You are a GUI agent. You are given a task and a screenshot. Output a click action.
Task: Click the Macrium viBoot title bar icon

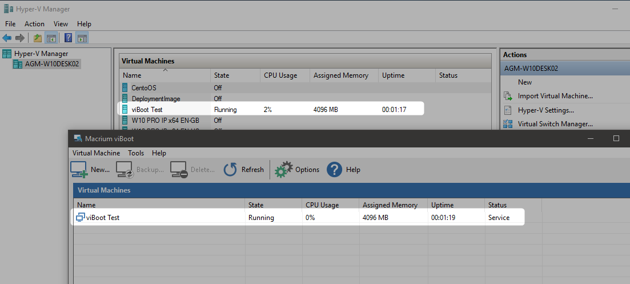pos(78,139)
